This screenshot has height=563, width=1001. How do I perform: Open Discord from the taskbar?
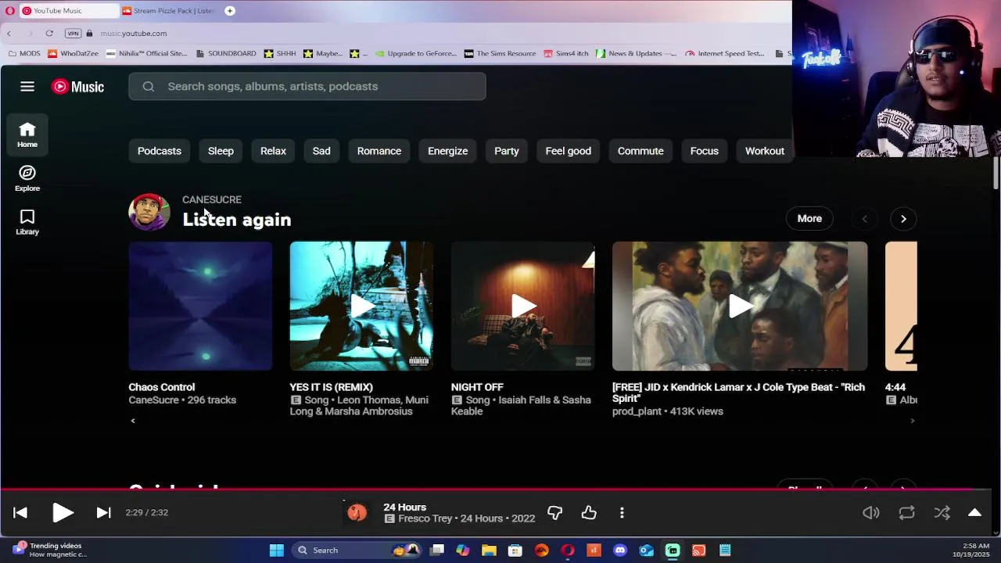[x=620, y=550]
